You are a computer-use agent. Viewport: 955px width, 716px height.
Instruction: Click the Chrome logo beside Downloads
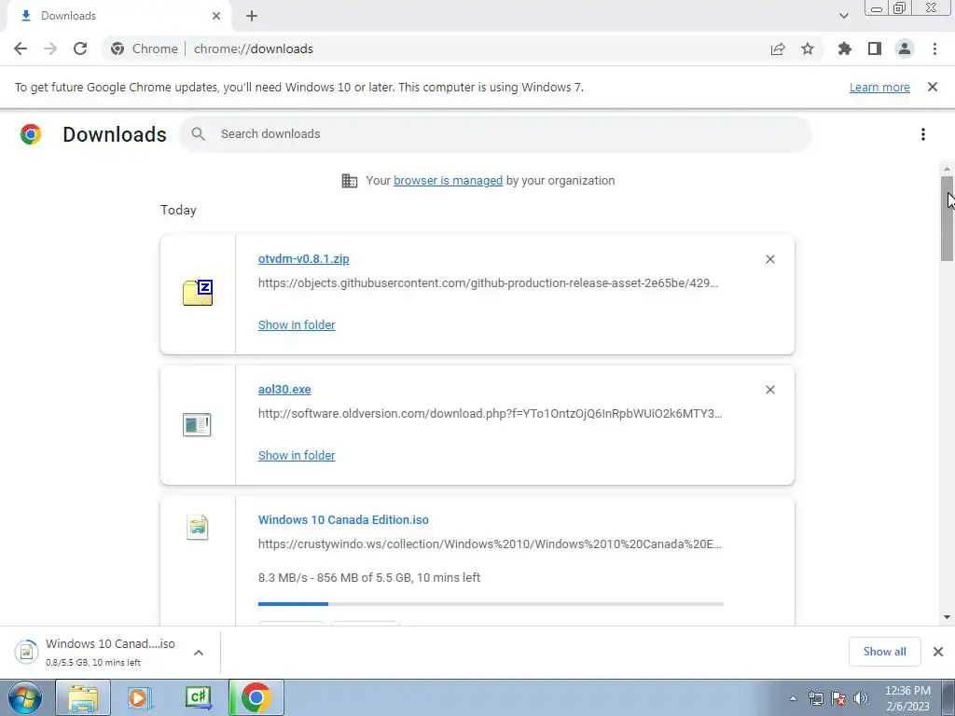[x=31, y=134]
